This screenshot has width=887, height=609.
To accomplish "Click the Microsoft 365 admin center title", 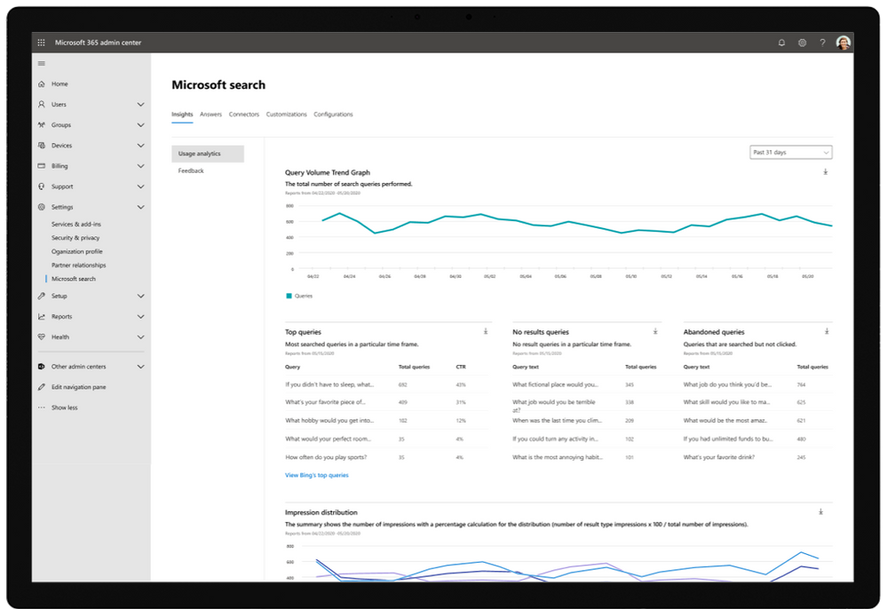I will [x=98, y=43].
